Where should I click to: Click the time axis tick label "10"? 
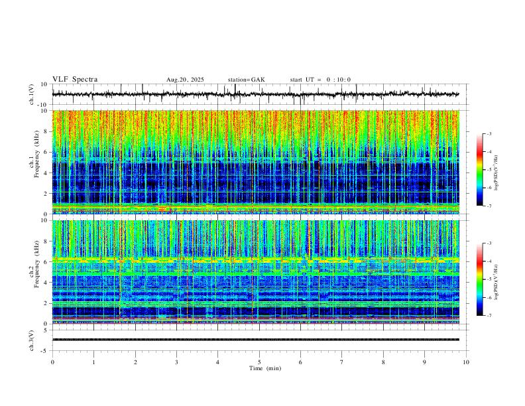pos(466,362)
